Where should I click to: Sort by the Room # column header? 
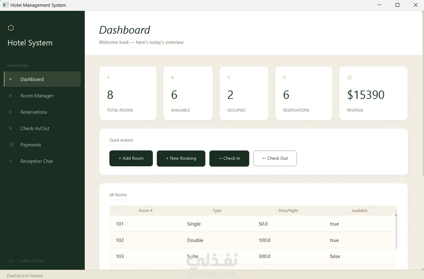pos(145,210)
